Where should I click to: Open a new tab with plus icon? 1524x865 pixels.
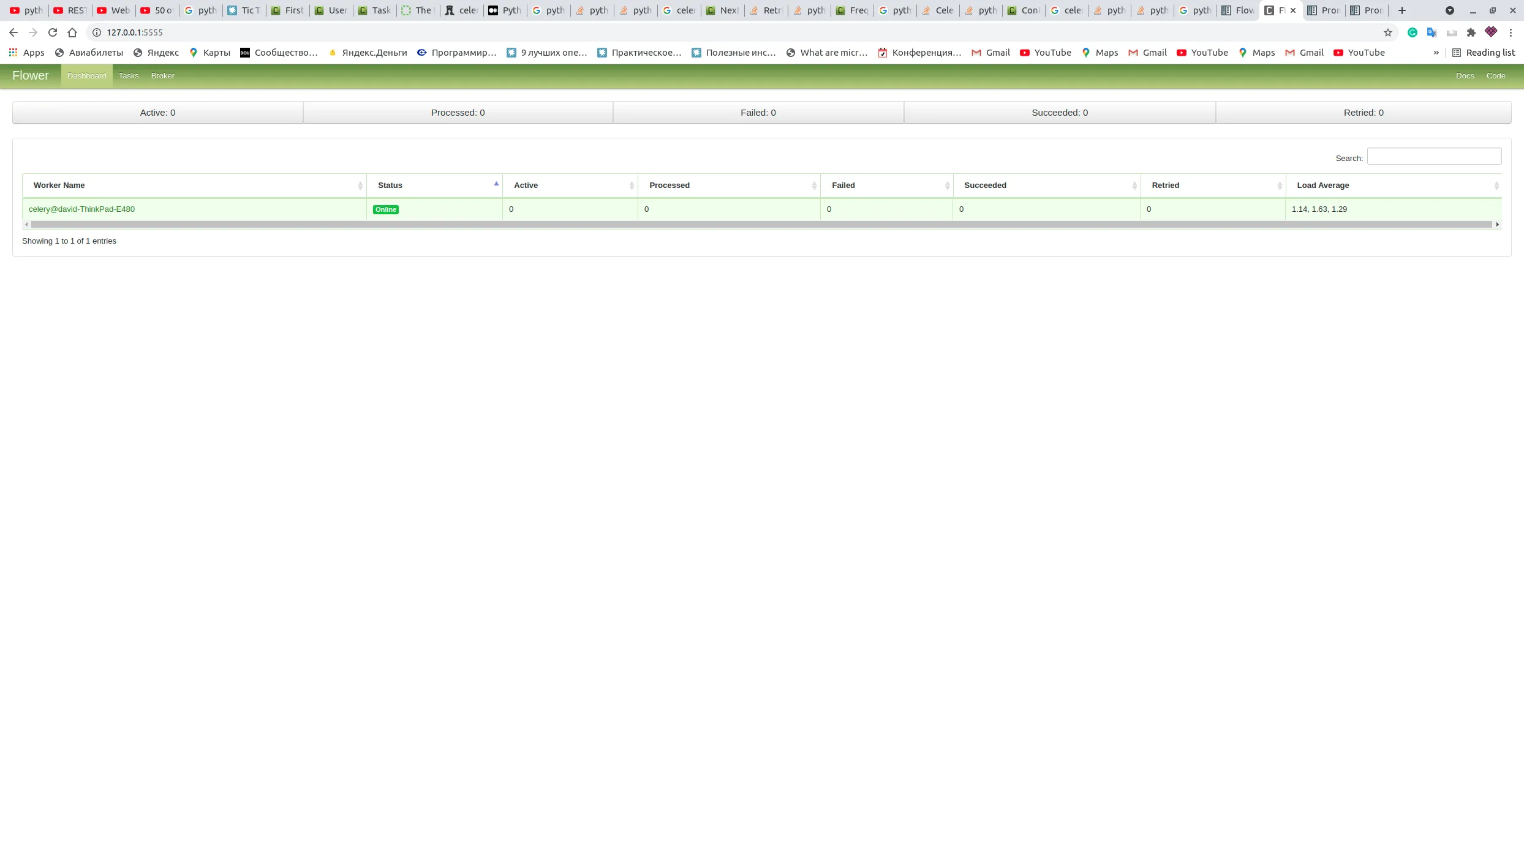(1402, 10)
